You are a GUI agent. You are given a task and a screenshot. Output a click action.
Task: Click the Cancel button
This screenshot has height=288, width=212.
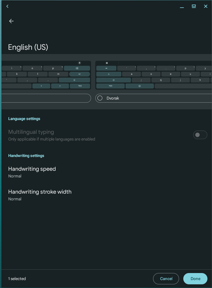pyautogui.click(x=166, y=279)
